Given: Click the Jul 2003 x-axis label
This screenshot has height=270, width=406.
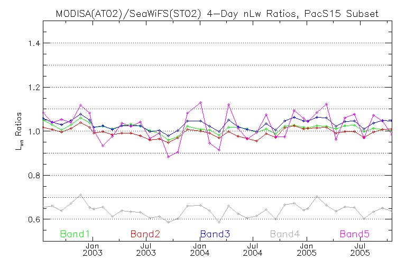Looking at the screenshot, I should [146, 249].
